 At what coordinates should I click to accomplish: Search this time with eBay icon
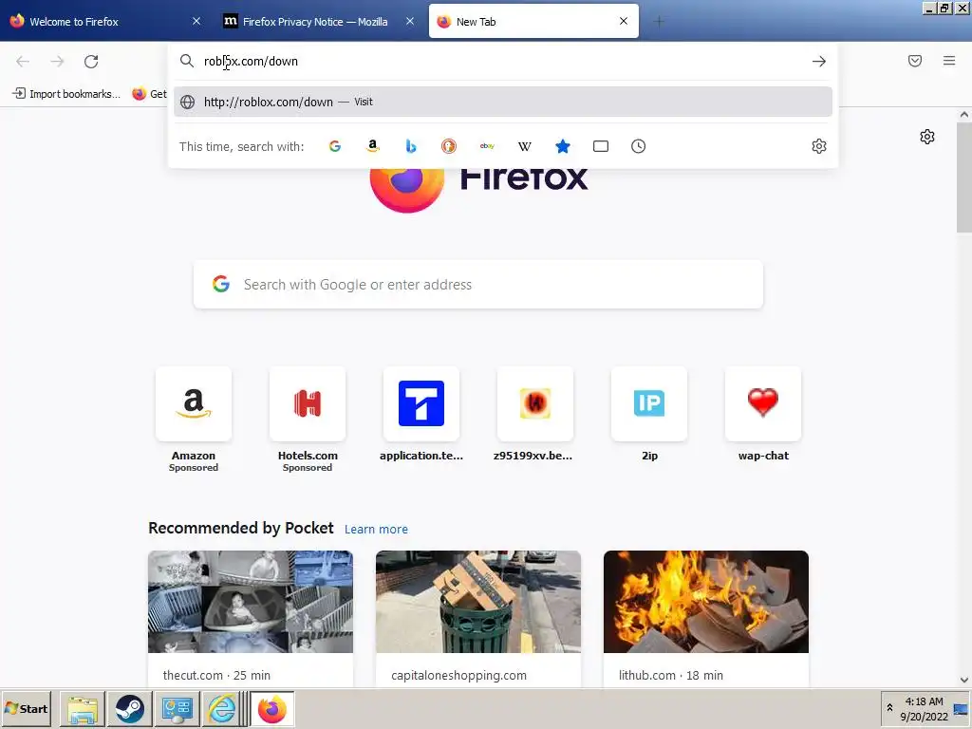click(x=487, y=146)
